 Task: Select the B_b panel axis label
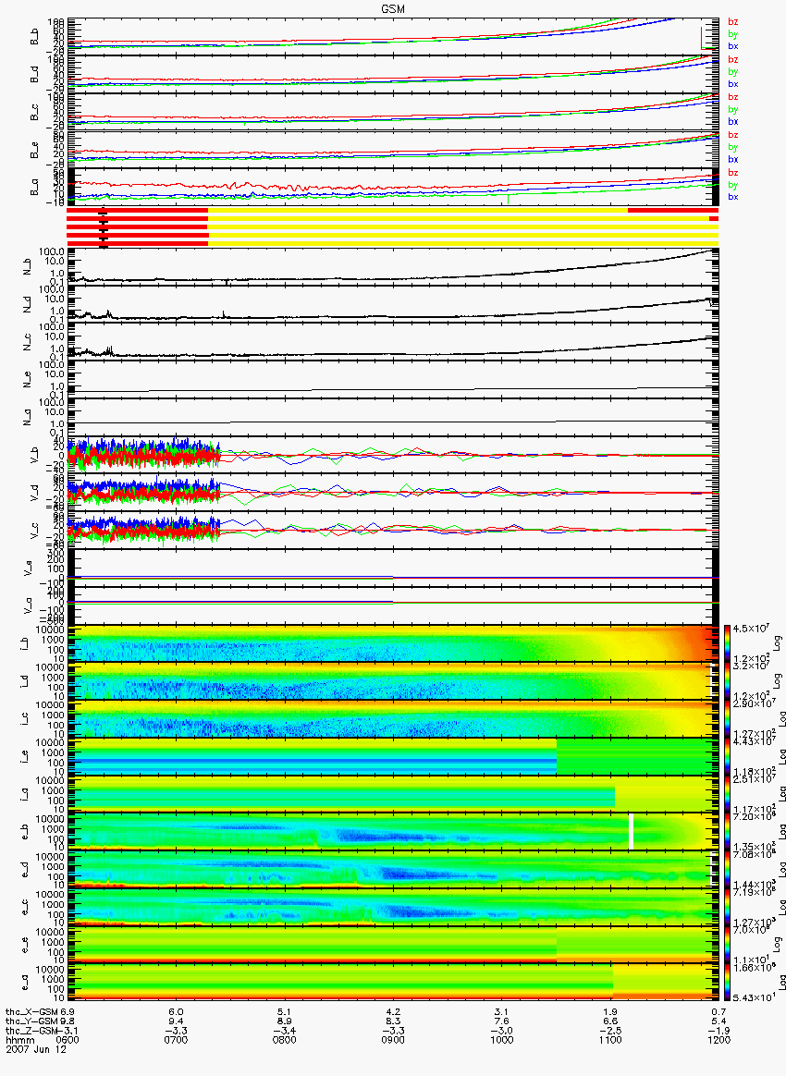coord(34,37)
